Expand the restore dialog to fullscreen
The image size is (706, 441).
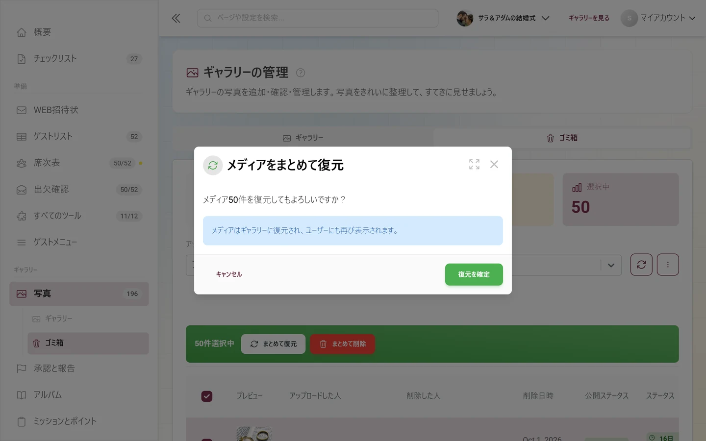[474, 165]
